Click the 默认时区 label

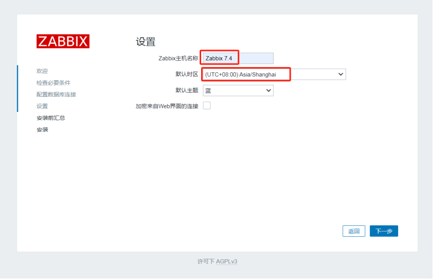(187, 74)
